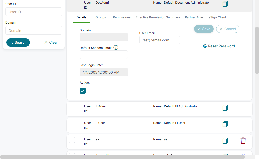Collapse the DocAdmin user row

[159, 5]
